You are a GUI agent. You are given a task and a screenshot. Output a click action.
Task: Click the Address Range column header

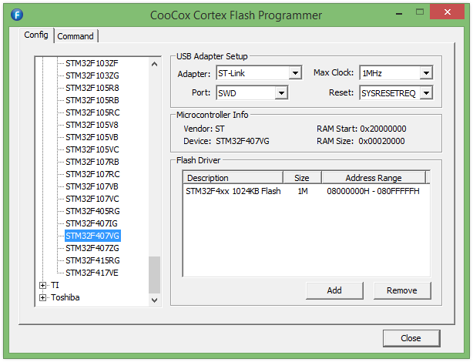pyautogui.click(x=374, y=178)
